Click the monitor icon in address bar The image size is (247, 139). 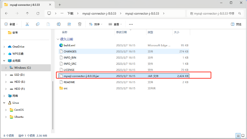(49, 13)
